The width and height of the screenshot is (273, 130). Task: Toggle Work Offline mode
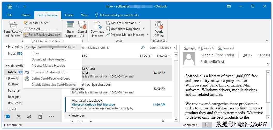coord(159,29)
